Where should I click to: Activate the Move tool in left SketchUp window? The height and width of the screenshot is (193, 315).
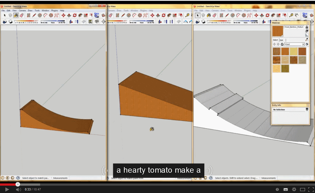(x=63, y=15)
